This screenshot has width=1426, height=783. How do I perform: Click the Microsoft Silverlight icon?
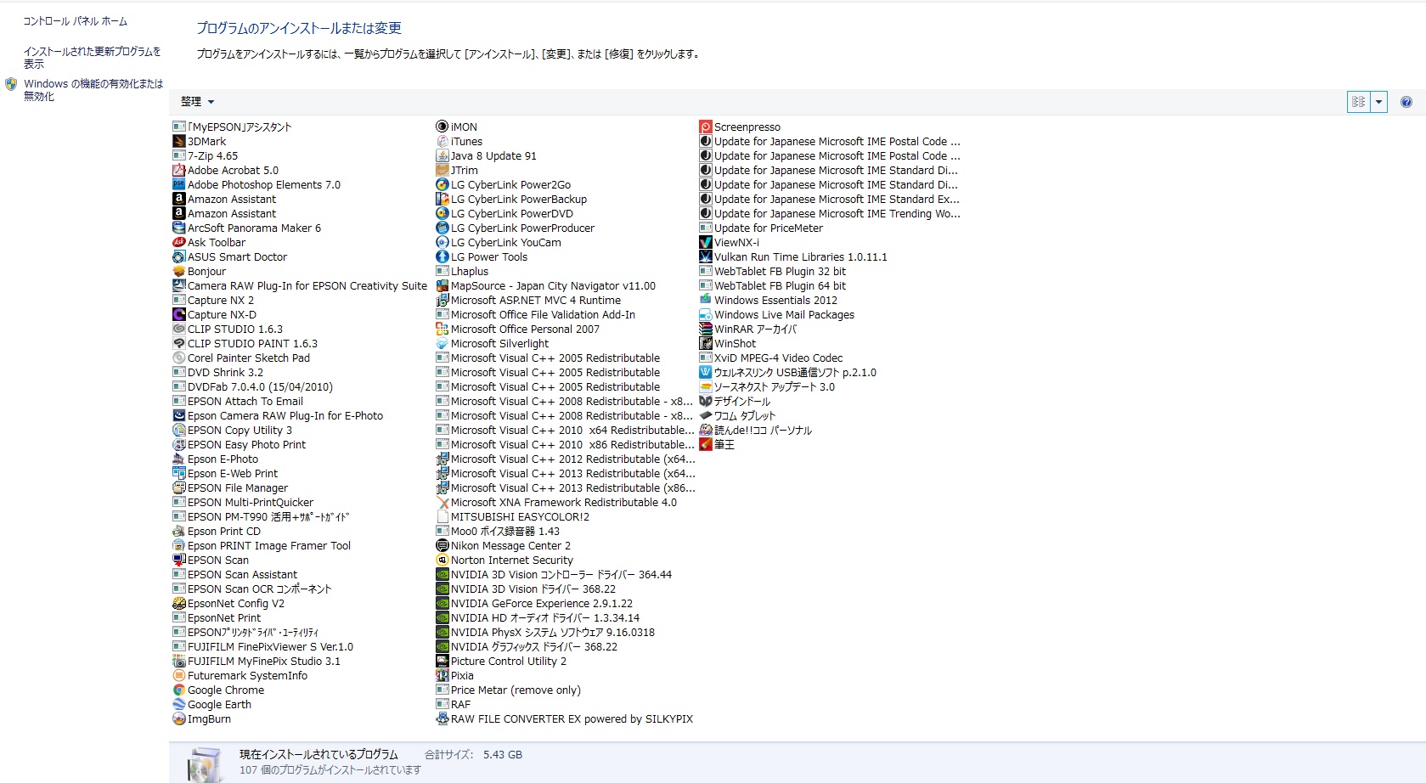click(442, 344)
